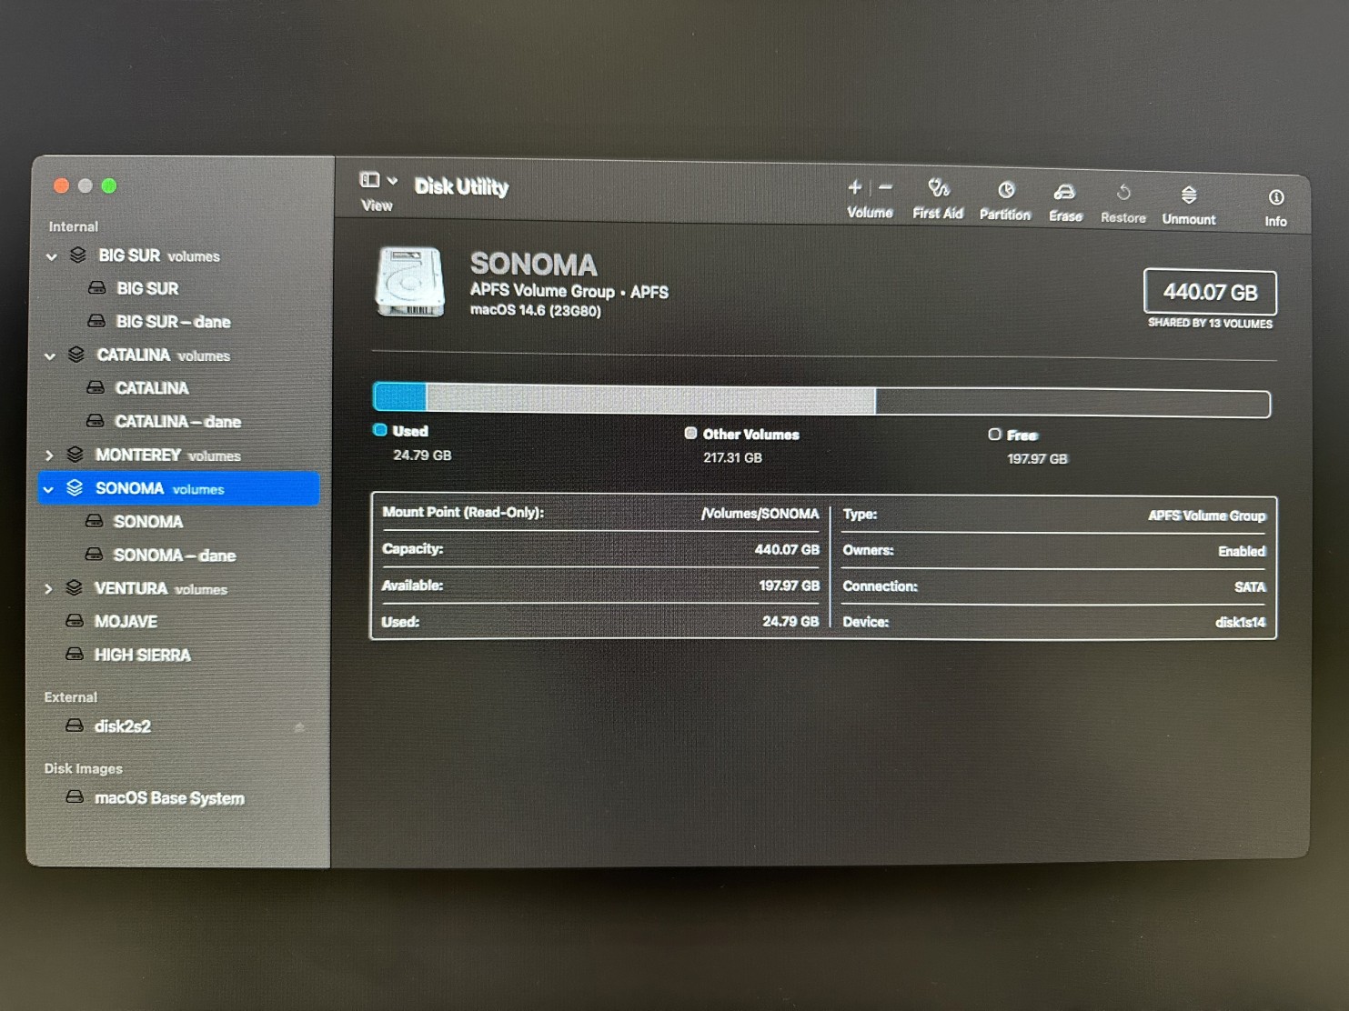The height and width of the screenshot is (1011, 1349).
Task: Click the green zoom window button
Action: (x=109, y=186)
